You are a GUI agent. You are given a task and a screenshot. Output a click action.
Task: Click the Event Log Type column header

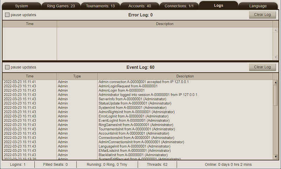point(77,76)
